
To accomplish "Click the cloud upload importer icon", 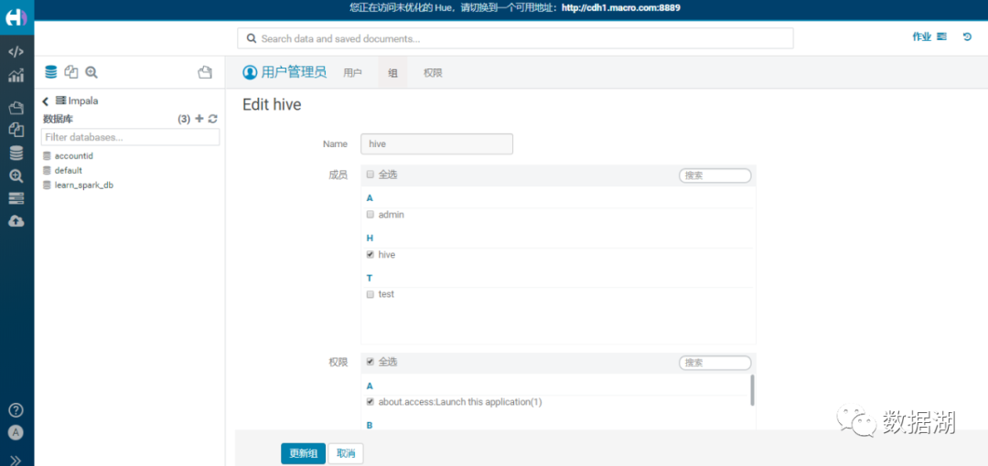I will [x=16, y=221].
